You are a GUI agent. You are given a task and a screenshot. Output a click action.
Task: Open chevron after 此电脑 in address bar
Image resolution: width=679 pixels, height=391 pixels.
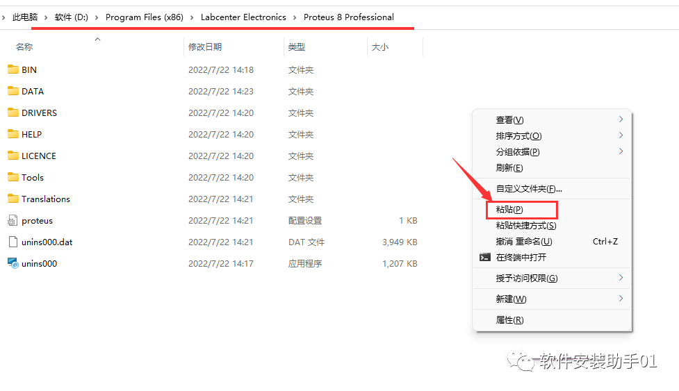[x=46, y=17]
